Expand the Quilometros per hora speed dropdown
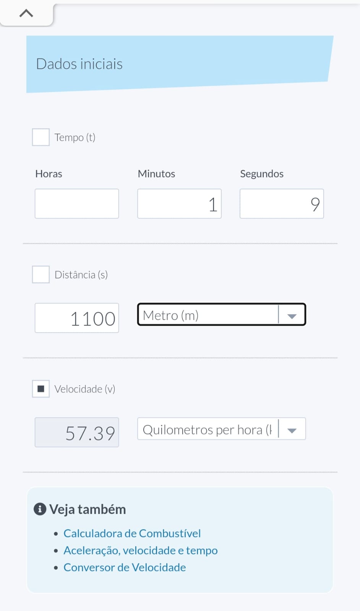The width and height of the screenshot is (360, 611). click(208, 429)
